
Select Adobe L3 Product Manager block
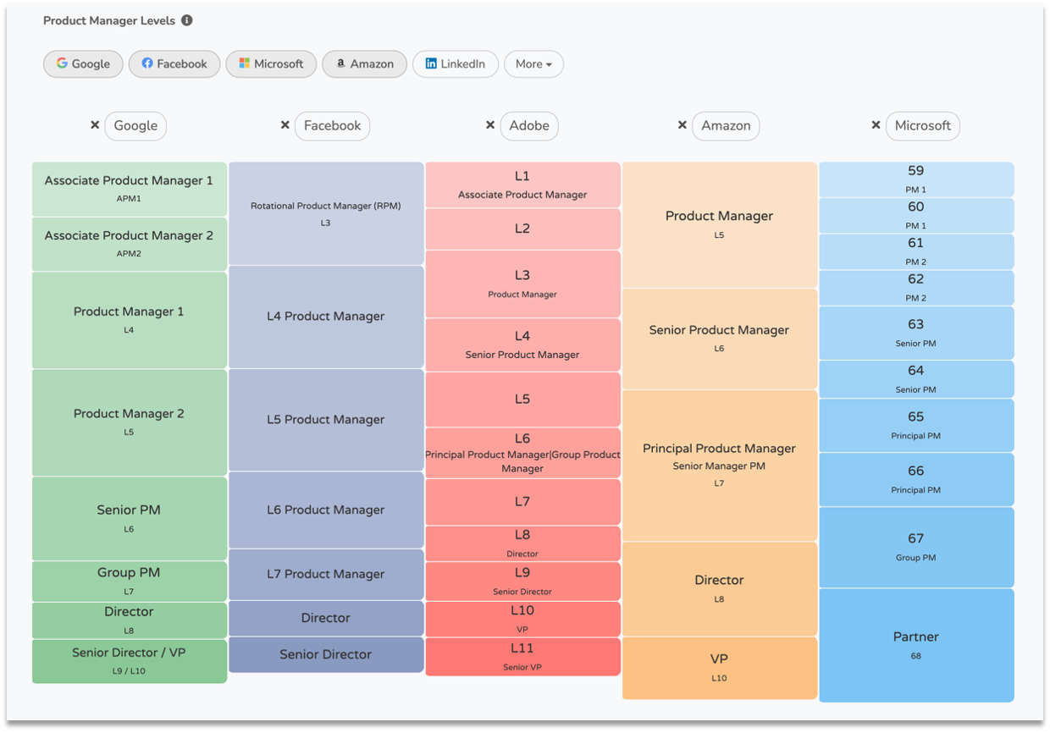522,284
